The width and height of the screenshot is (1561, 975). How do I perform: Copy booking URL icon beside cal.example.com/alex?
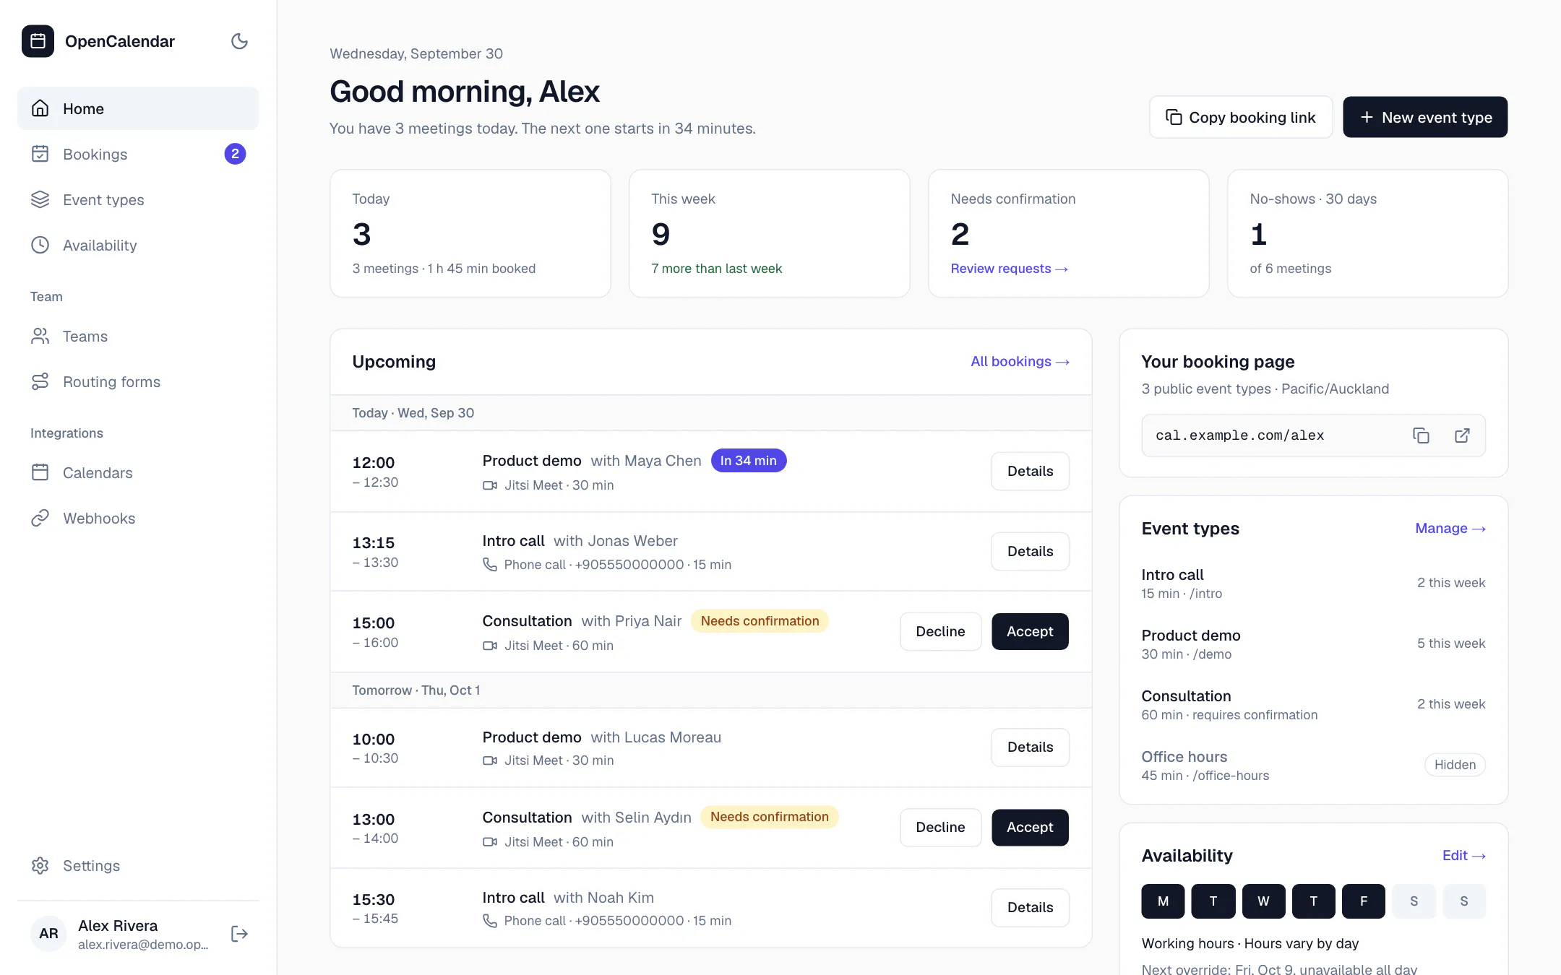[x=1421, y=435]
